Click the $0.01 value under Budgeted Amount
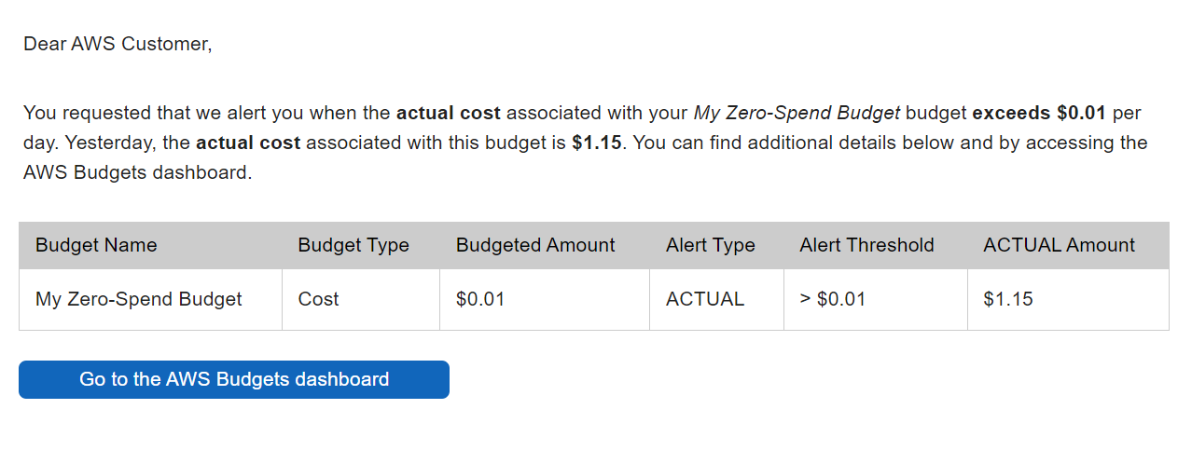1178x450 pixels. (x=480, y=299)
